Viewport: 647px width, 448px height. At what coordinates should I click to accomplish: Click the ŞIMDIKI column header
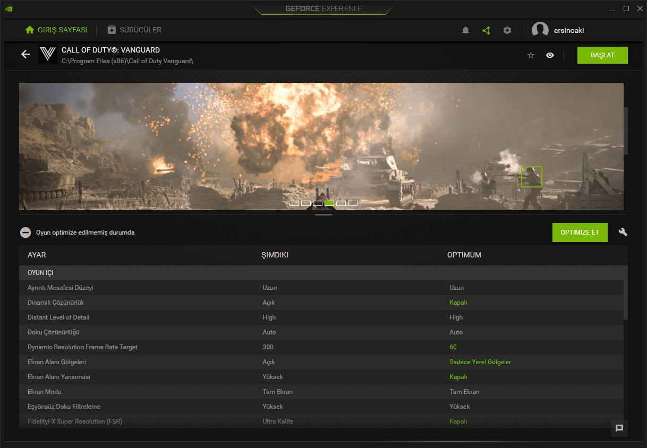click(x=275, y=255)
